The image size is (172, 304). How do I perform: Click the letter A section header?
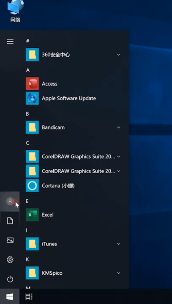tap(28, 70)
